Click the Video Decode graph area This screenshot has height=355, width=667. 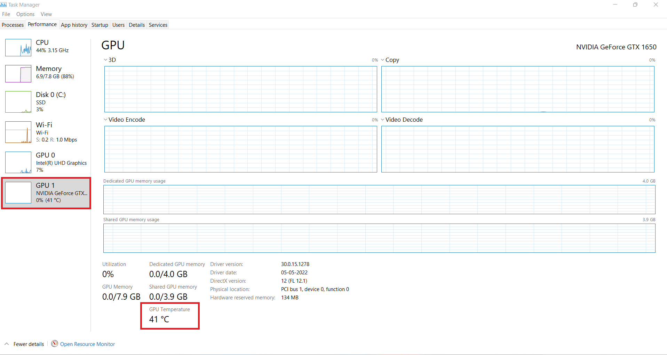(518, 149)
